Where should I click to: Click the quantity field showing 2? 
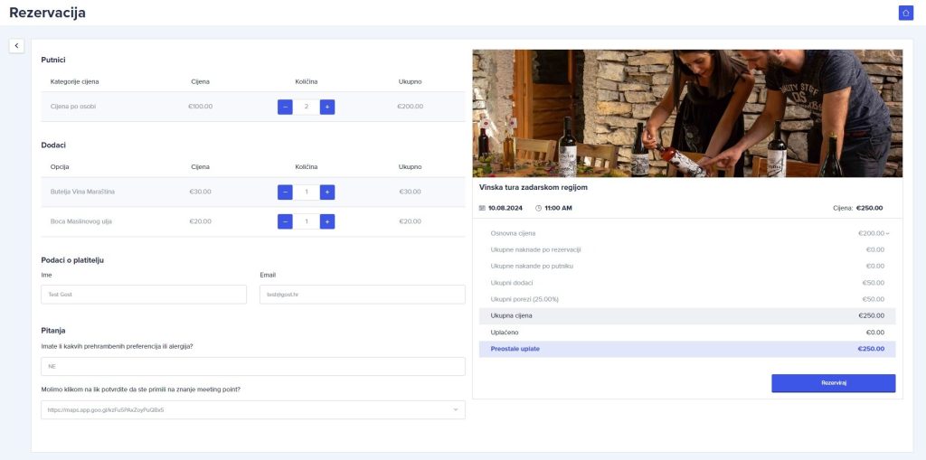[x=307, y=107]
